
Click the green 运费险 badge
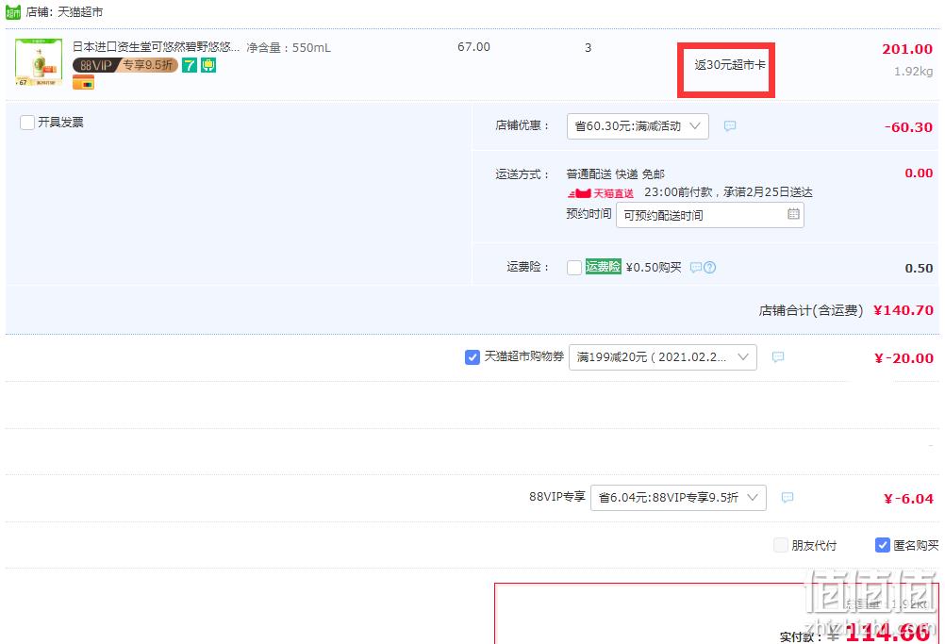pyautogui.click(x=603, y=266)
